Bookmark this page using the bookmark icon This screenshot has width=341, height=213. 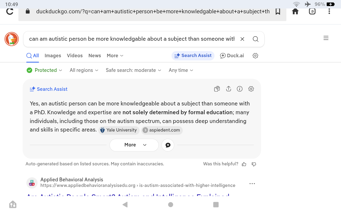tap(278, 11)
